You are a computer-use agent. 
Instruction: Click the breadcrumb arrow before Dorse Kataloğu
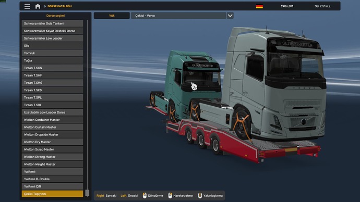(x=45, y=6)
